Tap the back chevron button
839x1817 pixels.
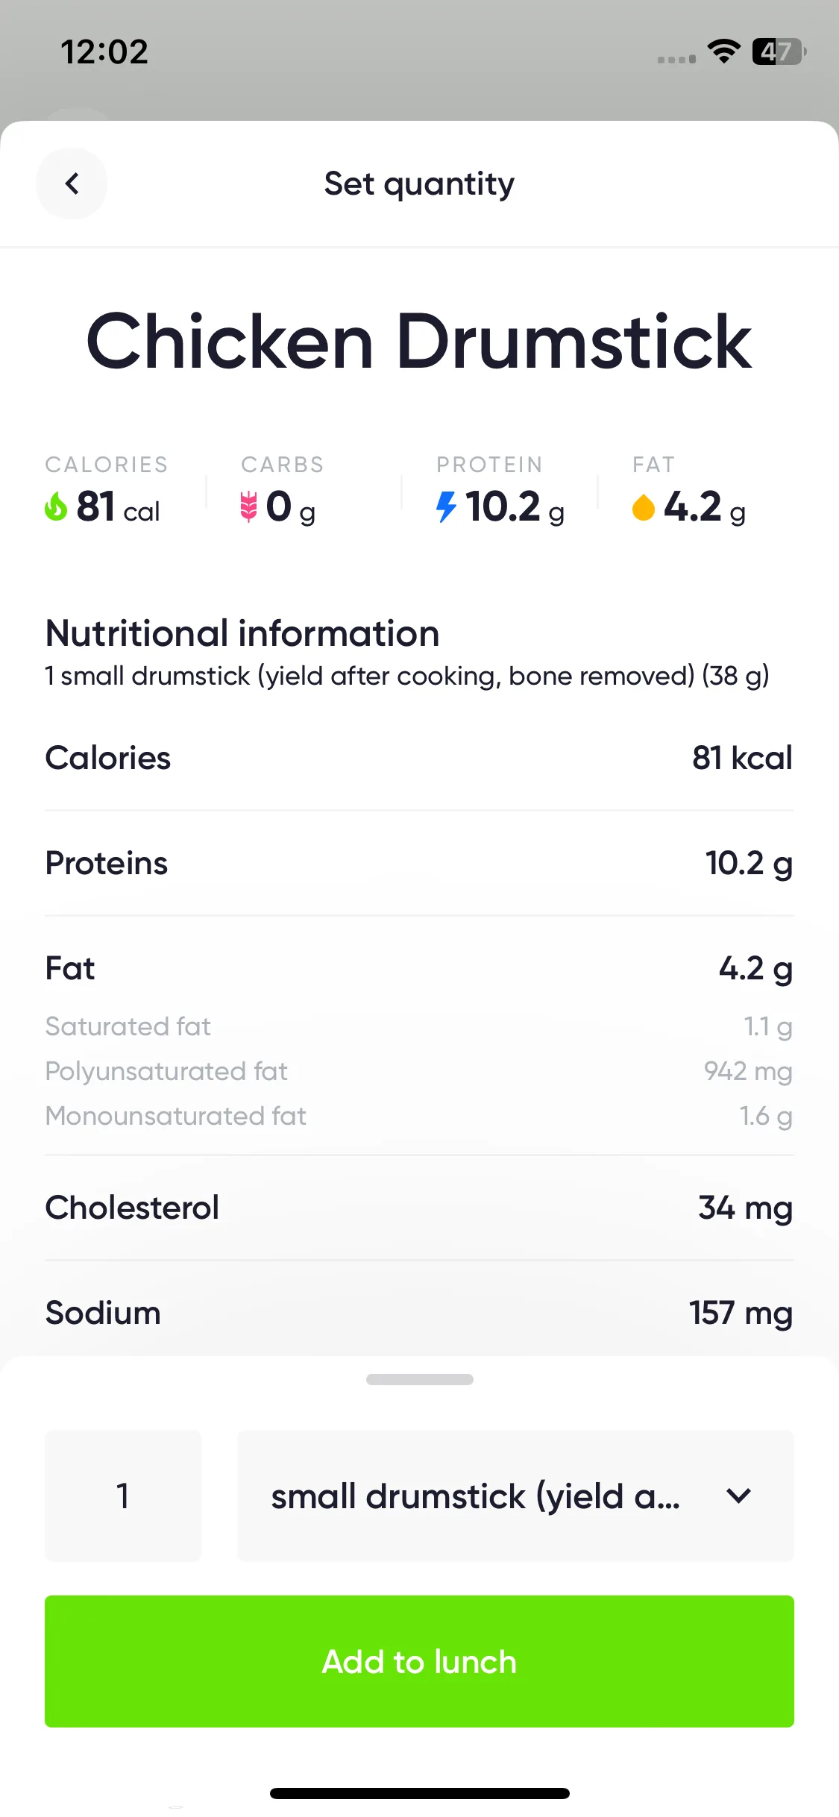click(72, 183)
